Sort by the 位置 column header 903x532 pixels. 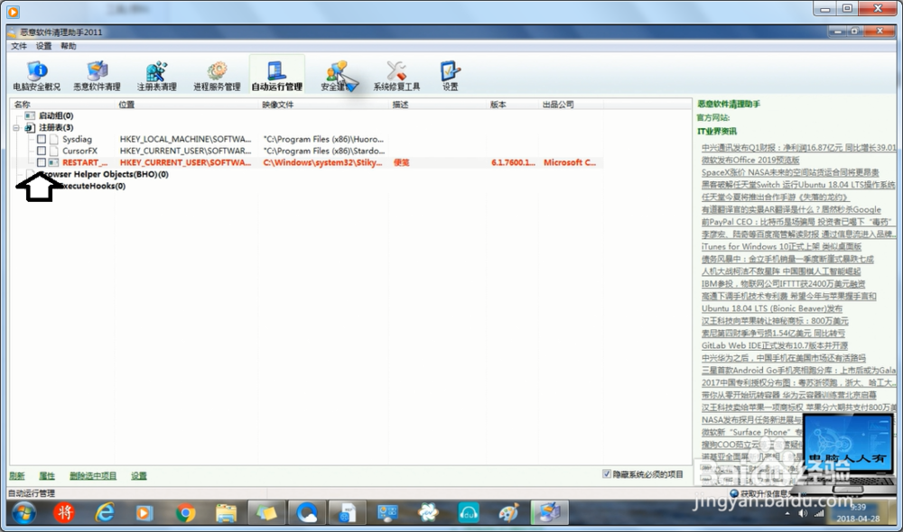point(187,104)
